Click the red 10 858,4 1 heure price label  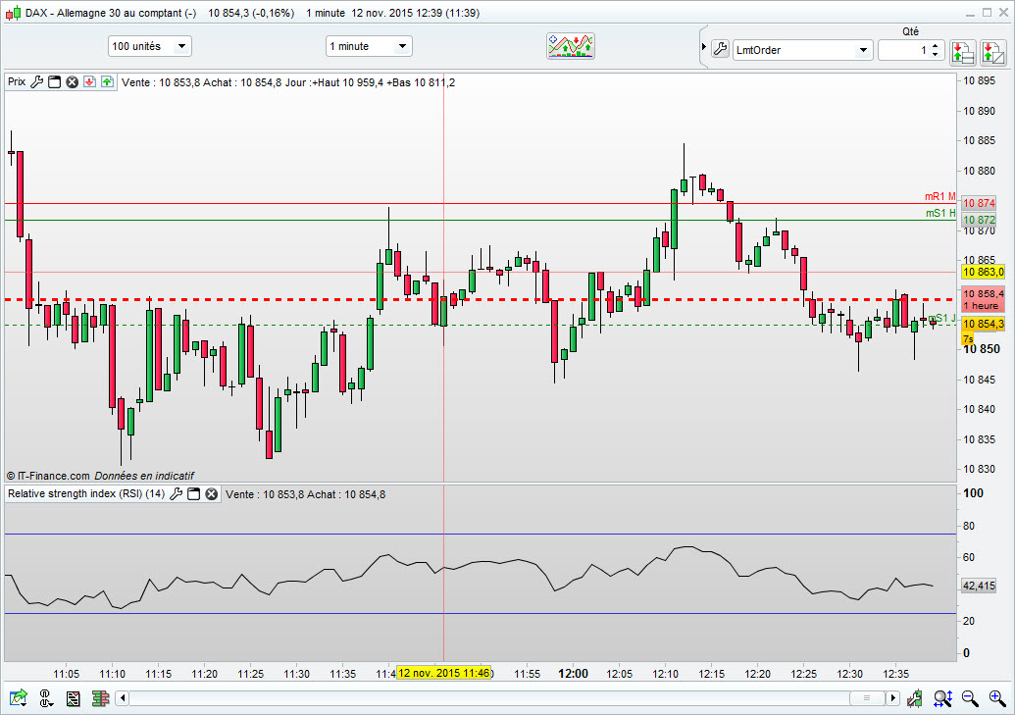coord(983,299)
